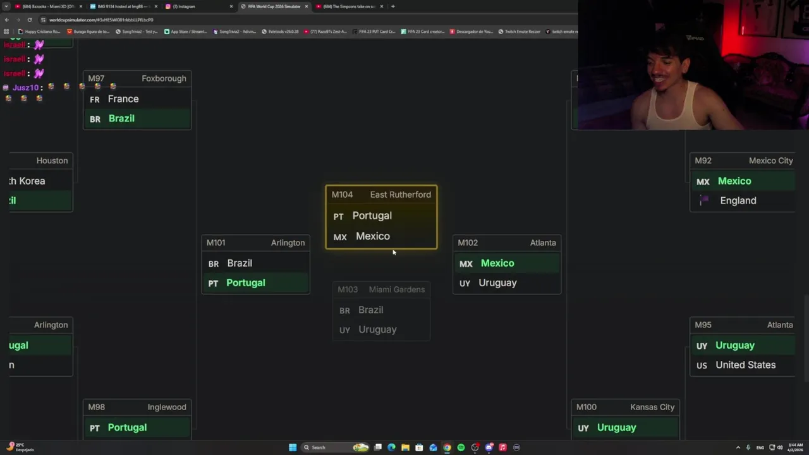Select Uruguay in M100 Kansas City
The width and height of the screenshot is (809, 455).
click(626, 427)
